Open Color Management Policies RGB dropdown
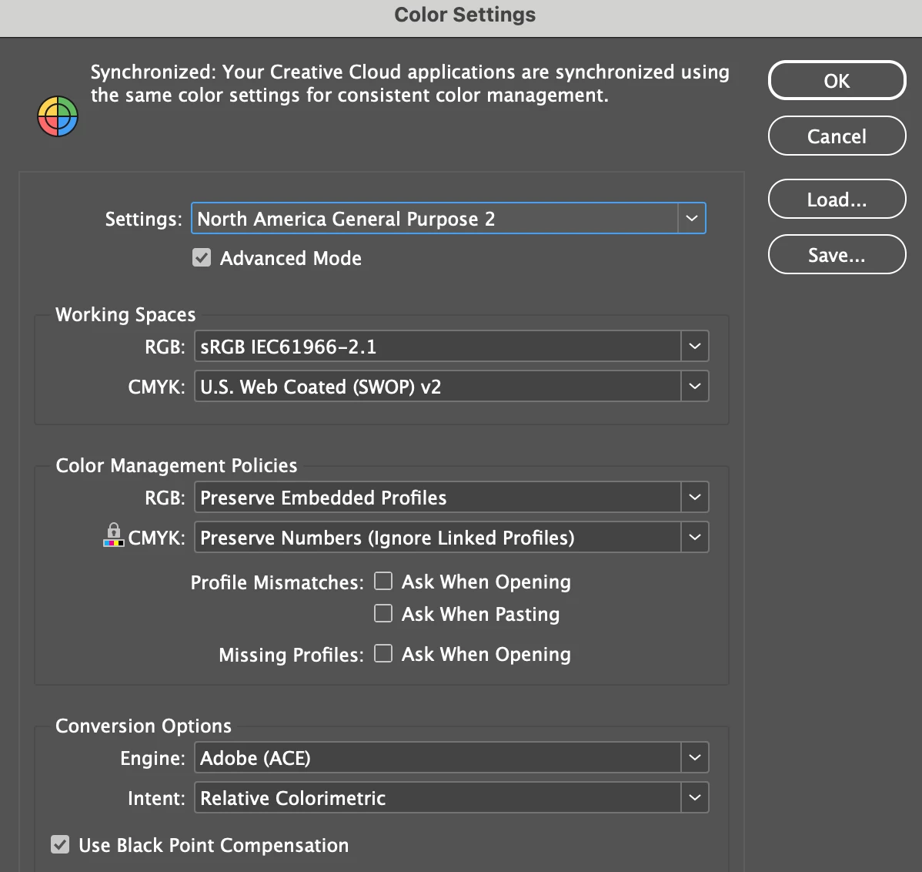922x872 pixels. coord(451,497)
